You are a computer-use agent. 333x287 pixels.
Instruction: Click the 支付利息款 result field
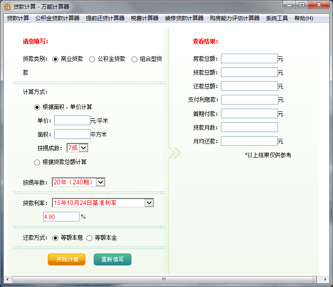[x=250, y=99]
